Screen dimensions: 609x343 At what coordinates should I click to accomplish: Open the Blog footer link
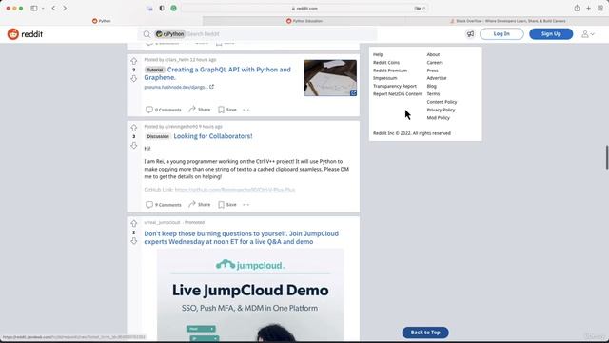point(431,86)
